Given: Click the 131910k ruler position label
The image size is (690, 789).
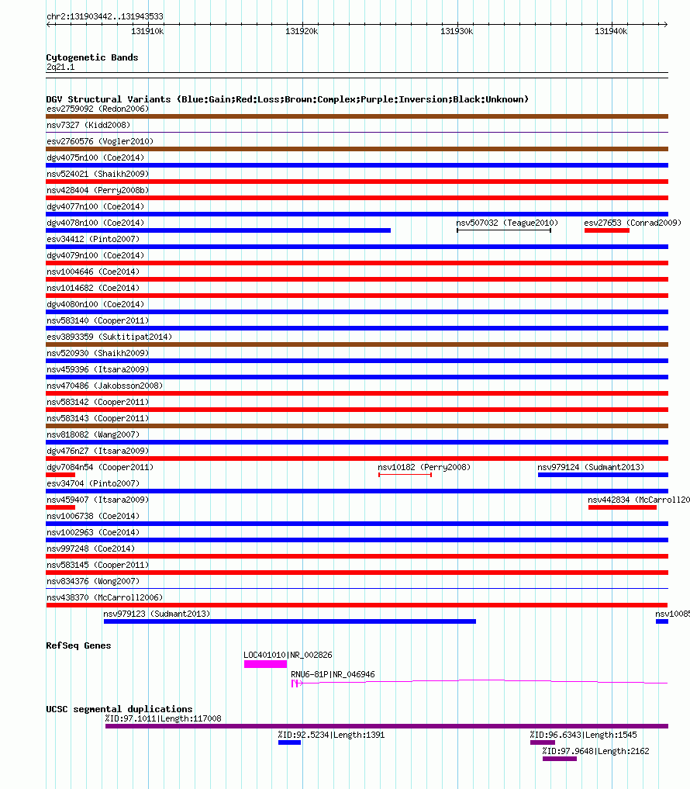Looking at the screenshot, I should tap(147, 31).
